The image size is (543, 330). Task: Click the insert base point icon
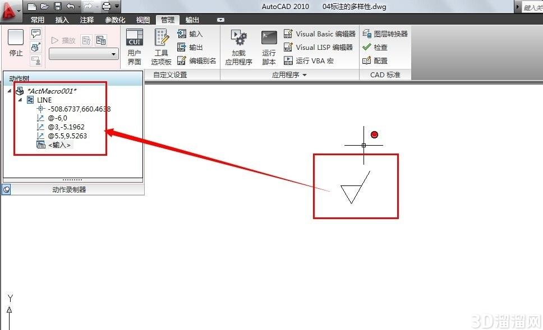click(x=36, y=47)
